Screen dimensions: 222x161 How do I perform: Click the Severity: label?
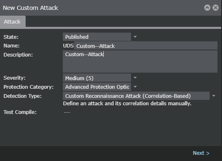pos(14,78)
